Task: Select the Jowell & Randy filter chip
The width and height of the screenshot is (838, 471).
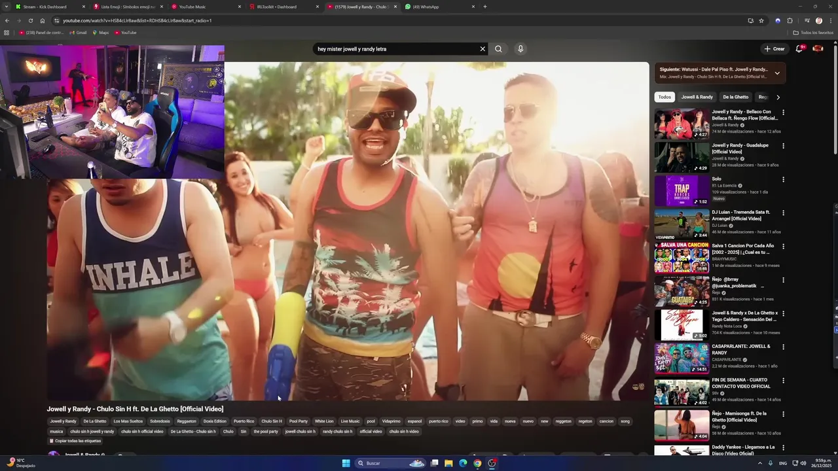Action: click(x=697, y=97)
